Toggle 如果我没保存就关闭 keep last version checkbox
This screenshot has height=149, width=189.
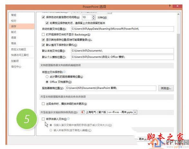click(47, 23)
